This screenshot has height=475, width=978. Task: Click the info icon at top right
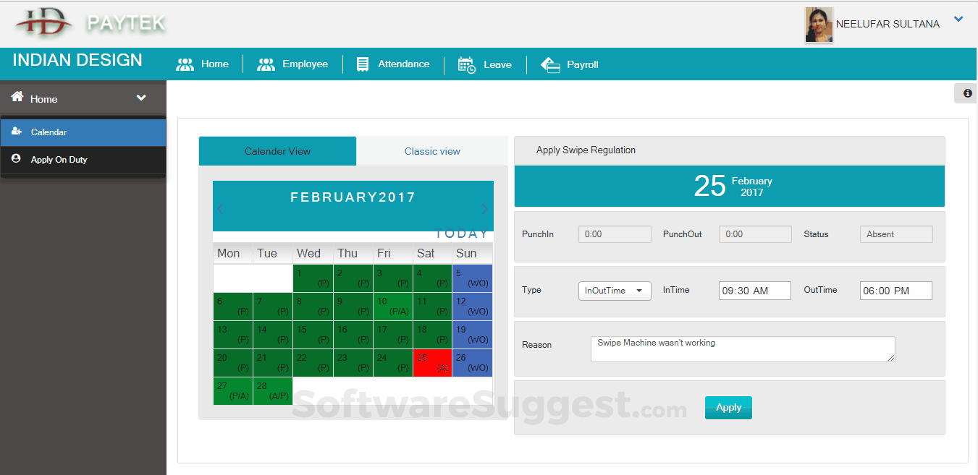point(967,93)
